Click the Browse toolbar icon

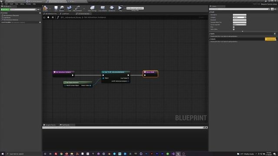(x=62, y=8)
